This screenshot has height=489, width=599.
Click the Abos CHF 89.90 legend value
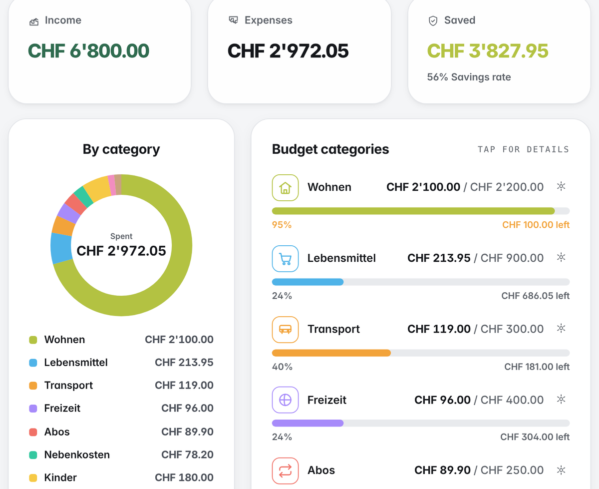point(187,432)
